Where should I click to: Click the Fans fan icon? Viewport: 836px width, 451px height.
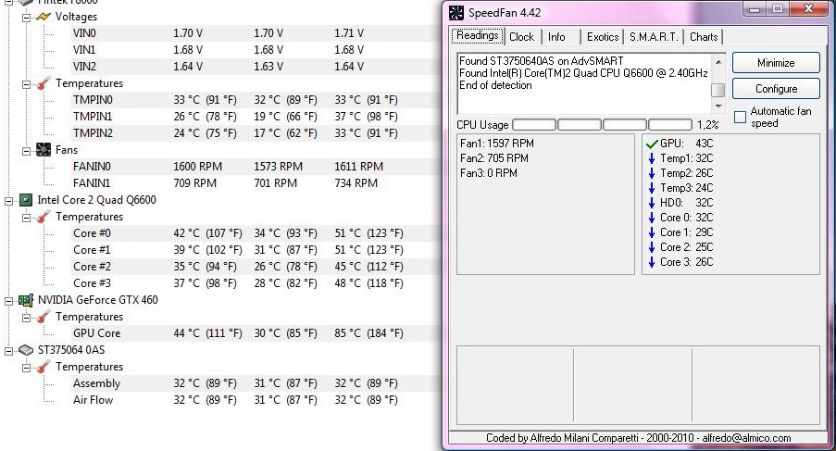[44, 150]
